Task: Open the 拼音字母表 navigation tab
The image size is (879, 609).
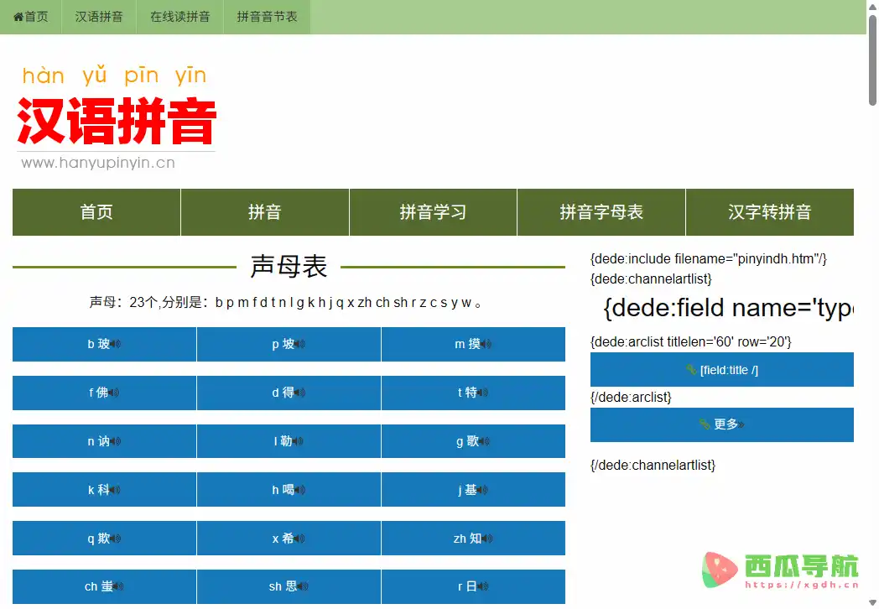Action: (x=601, y=212)
